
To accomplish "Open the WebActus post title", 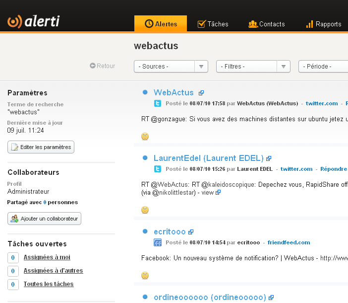I will point(174,92).
